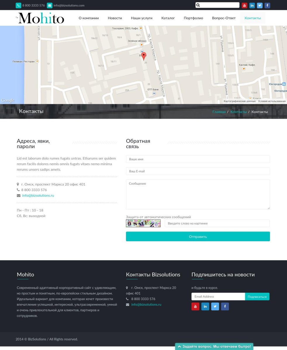Click the teal phone icon in the top bar
This screenshot has width=287, height=350.
click(18, 5)
